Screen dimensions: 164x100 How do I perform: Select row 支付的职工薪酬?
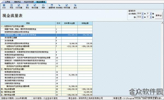[x=46, y=38]
